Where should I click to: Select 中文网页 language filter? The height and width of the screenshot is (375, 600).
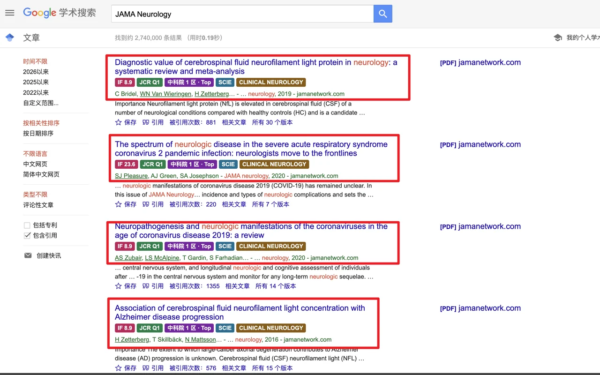(x=35, y=164)
